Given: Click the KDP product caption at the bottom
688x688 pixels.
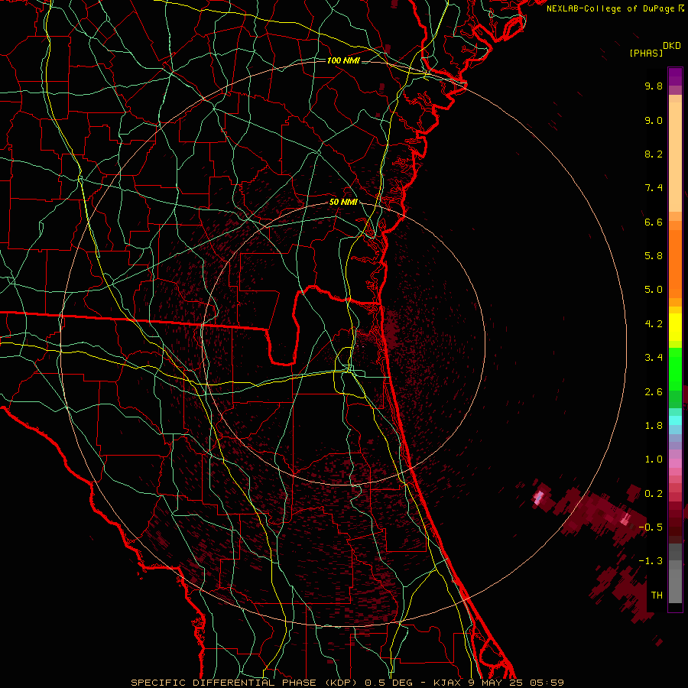Looking at the screenshot, I should 347,683.
